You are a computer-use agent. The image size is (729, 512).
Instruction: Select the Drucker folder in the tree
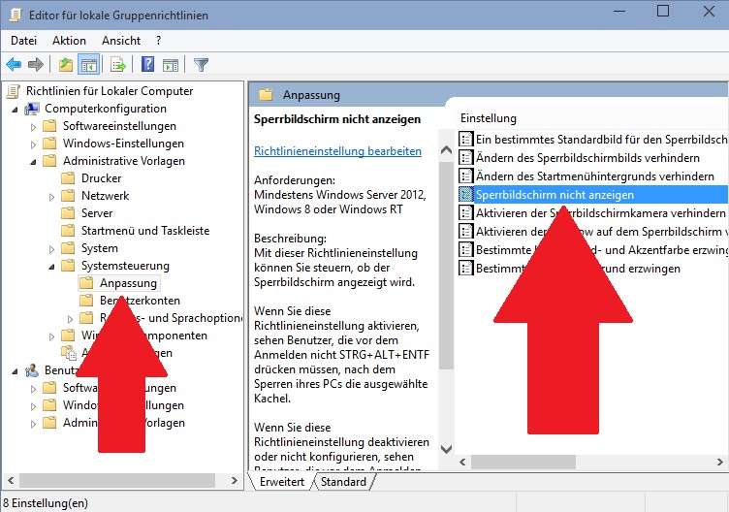[101, 178]
